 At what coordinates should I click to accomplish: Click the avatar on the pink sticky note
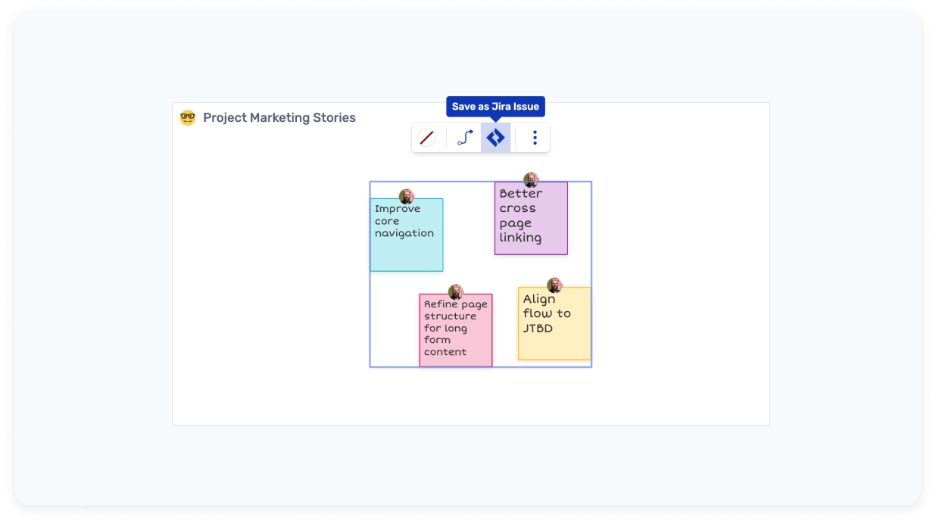pos(455,292)
